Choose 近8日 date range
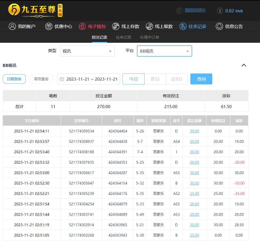This screenshot has height=241, width=260. coord(177,79)
